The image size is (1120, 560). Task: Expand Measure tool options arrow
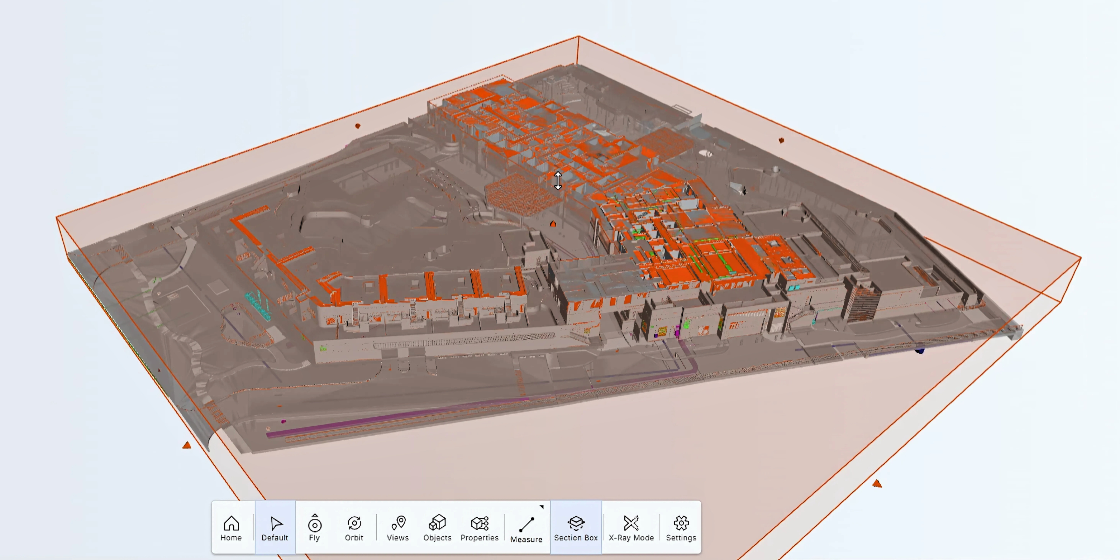tap(542, 507)
